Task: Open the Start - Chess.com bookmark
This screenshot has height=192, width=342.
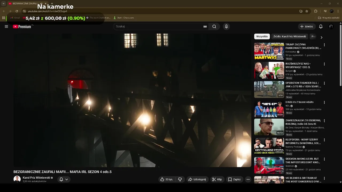Action: [123, 18]
